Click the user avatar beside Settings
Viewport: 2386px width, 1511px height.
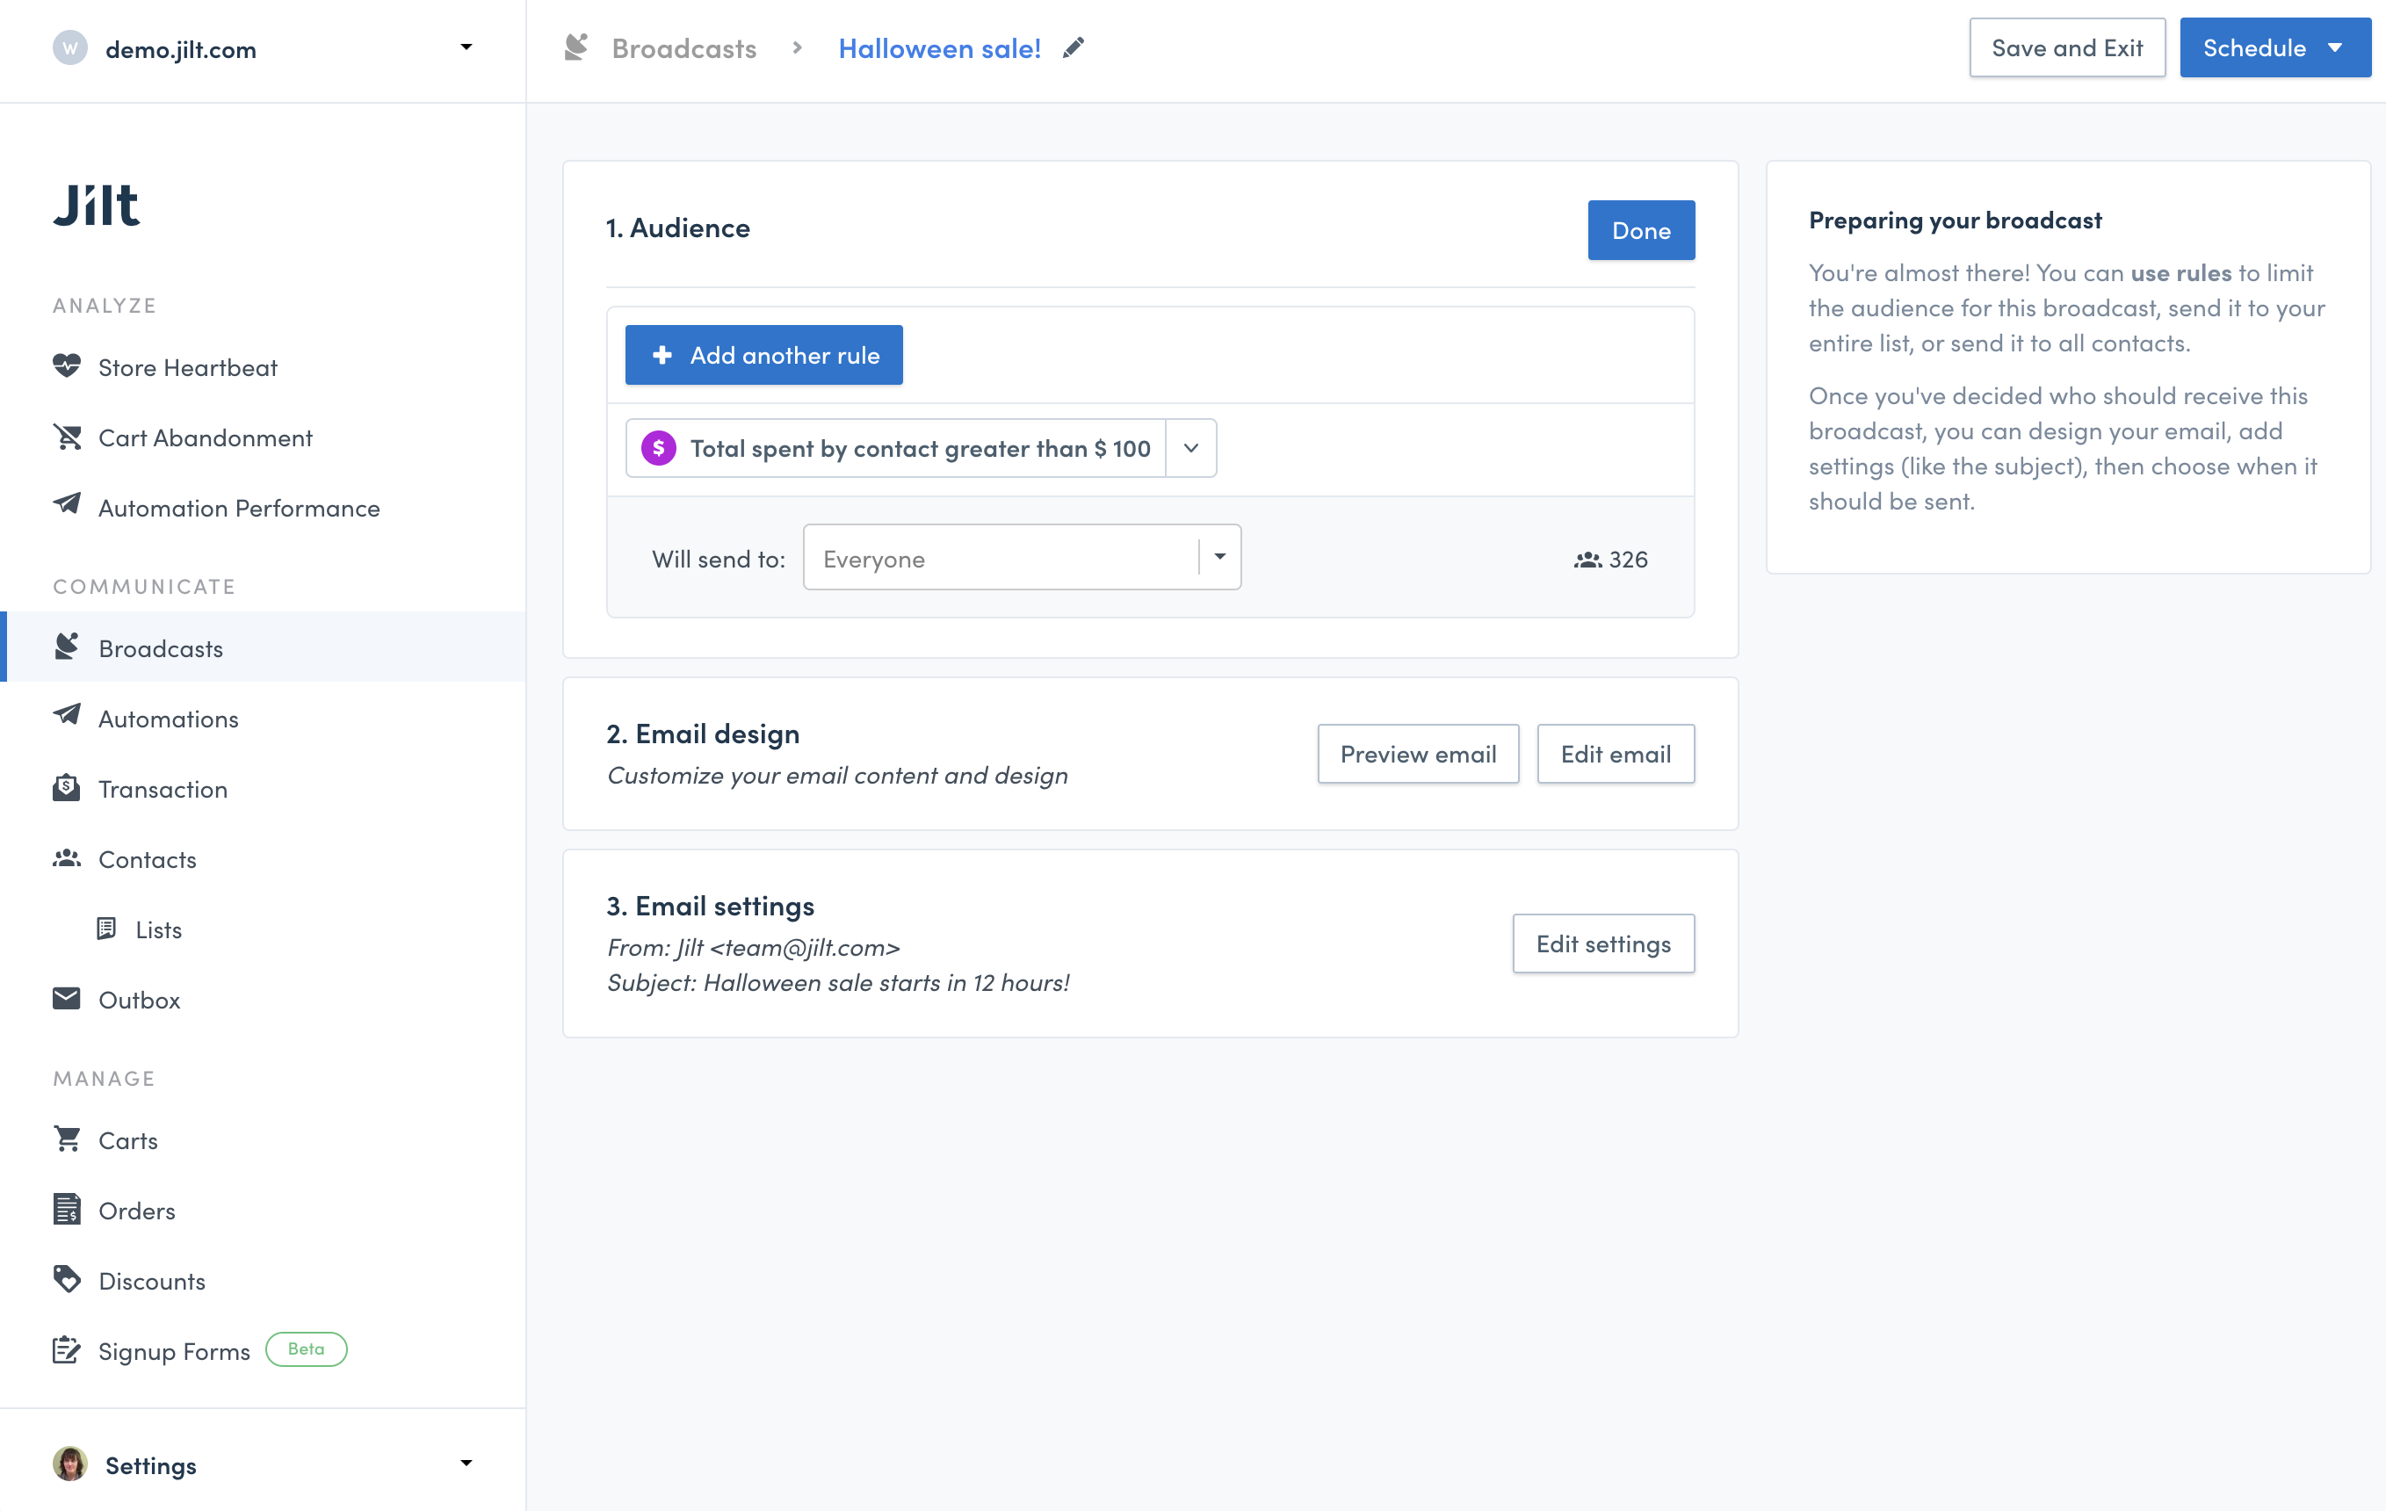[x=69, y=1464]
